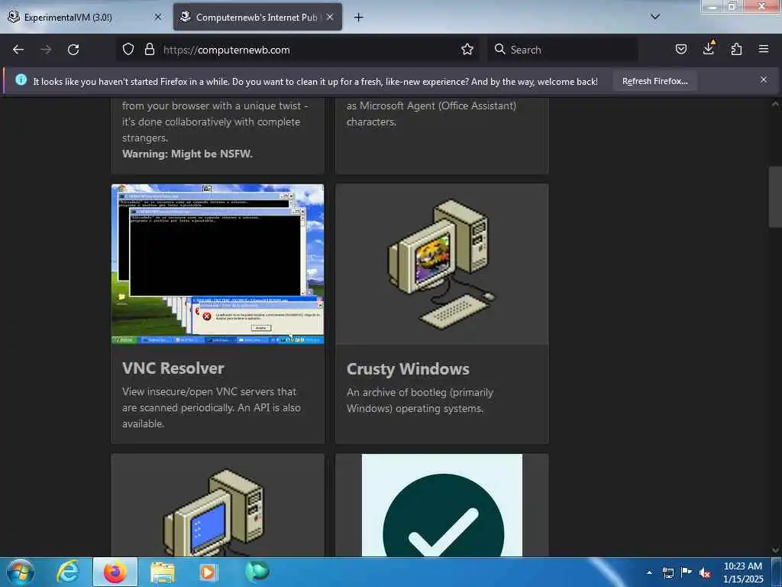Click the blue-screen computer image card
The width and height of the screenshot is (782, 587).
coord(218,505)
